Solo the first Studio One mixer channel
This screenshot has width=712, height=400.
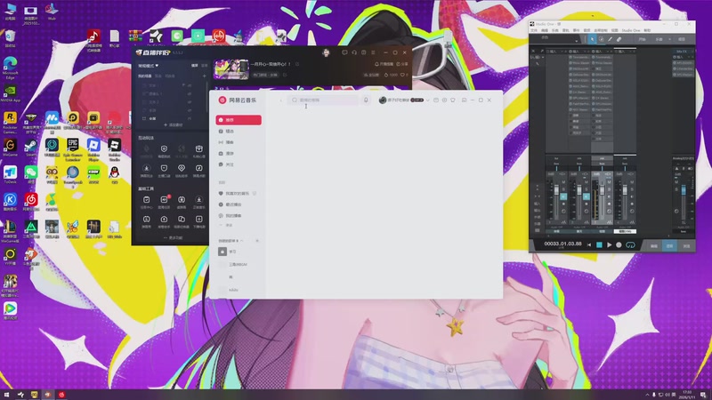[x=563, y=189]
